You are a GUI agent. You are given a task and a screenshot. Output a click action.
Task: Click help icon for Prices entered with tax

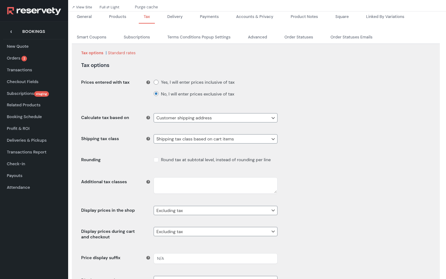tap(148, 82)
